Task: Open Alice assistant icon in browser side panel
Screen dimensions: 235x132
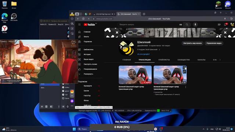Action: pos(72,101)
